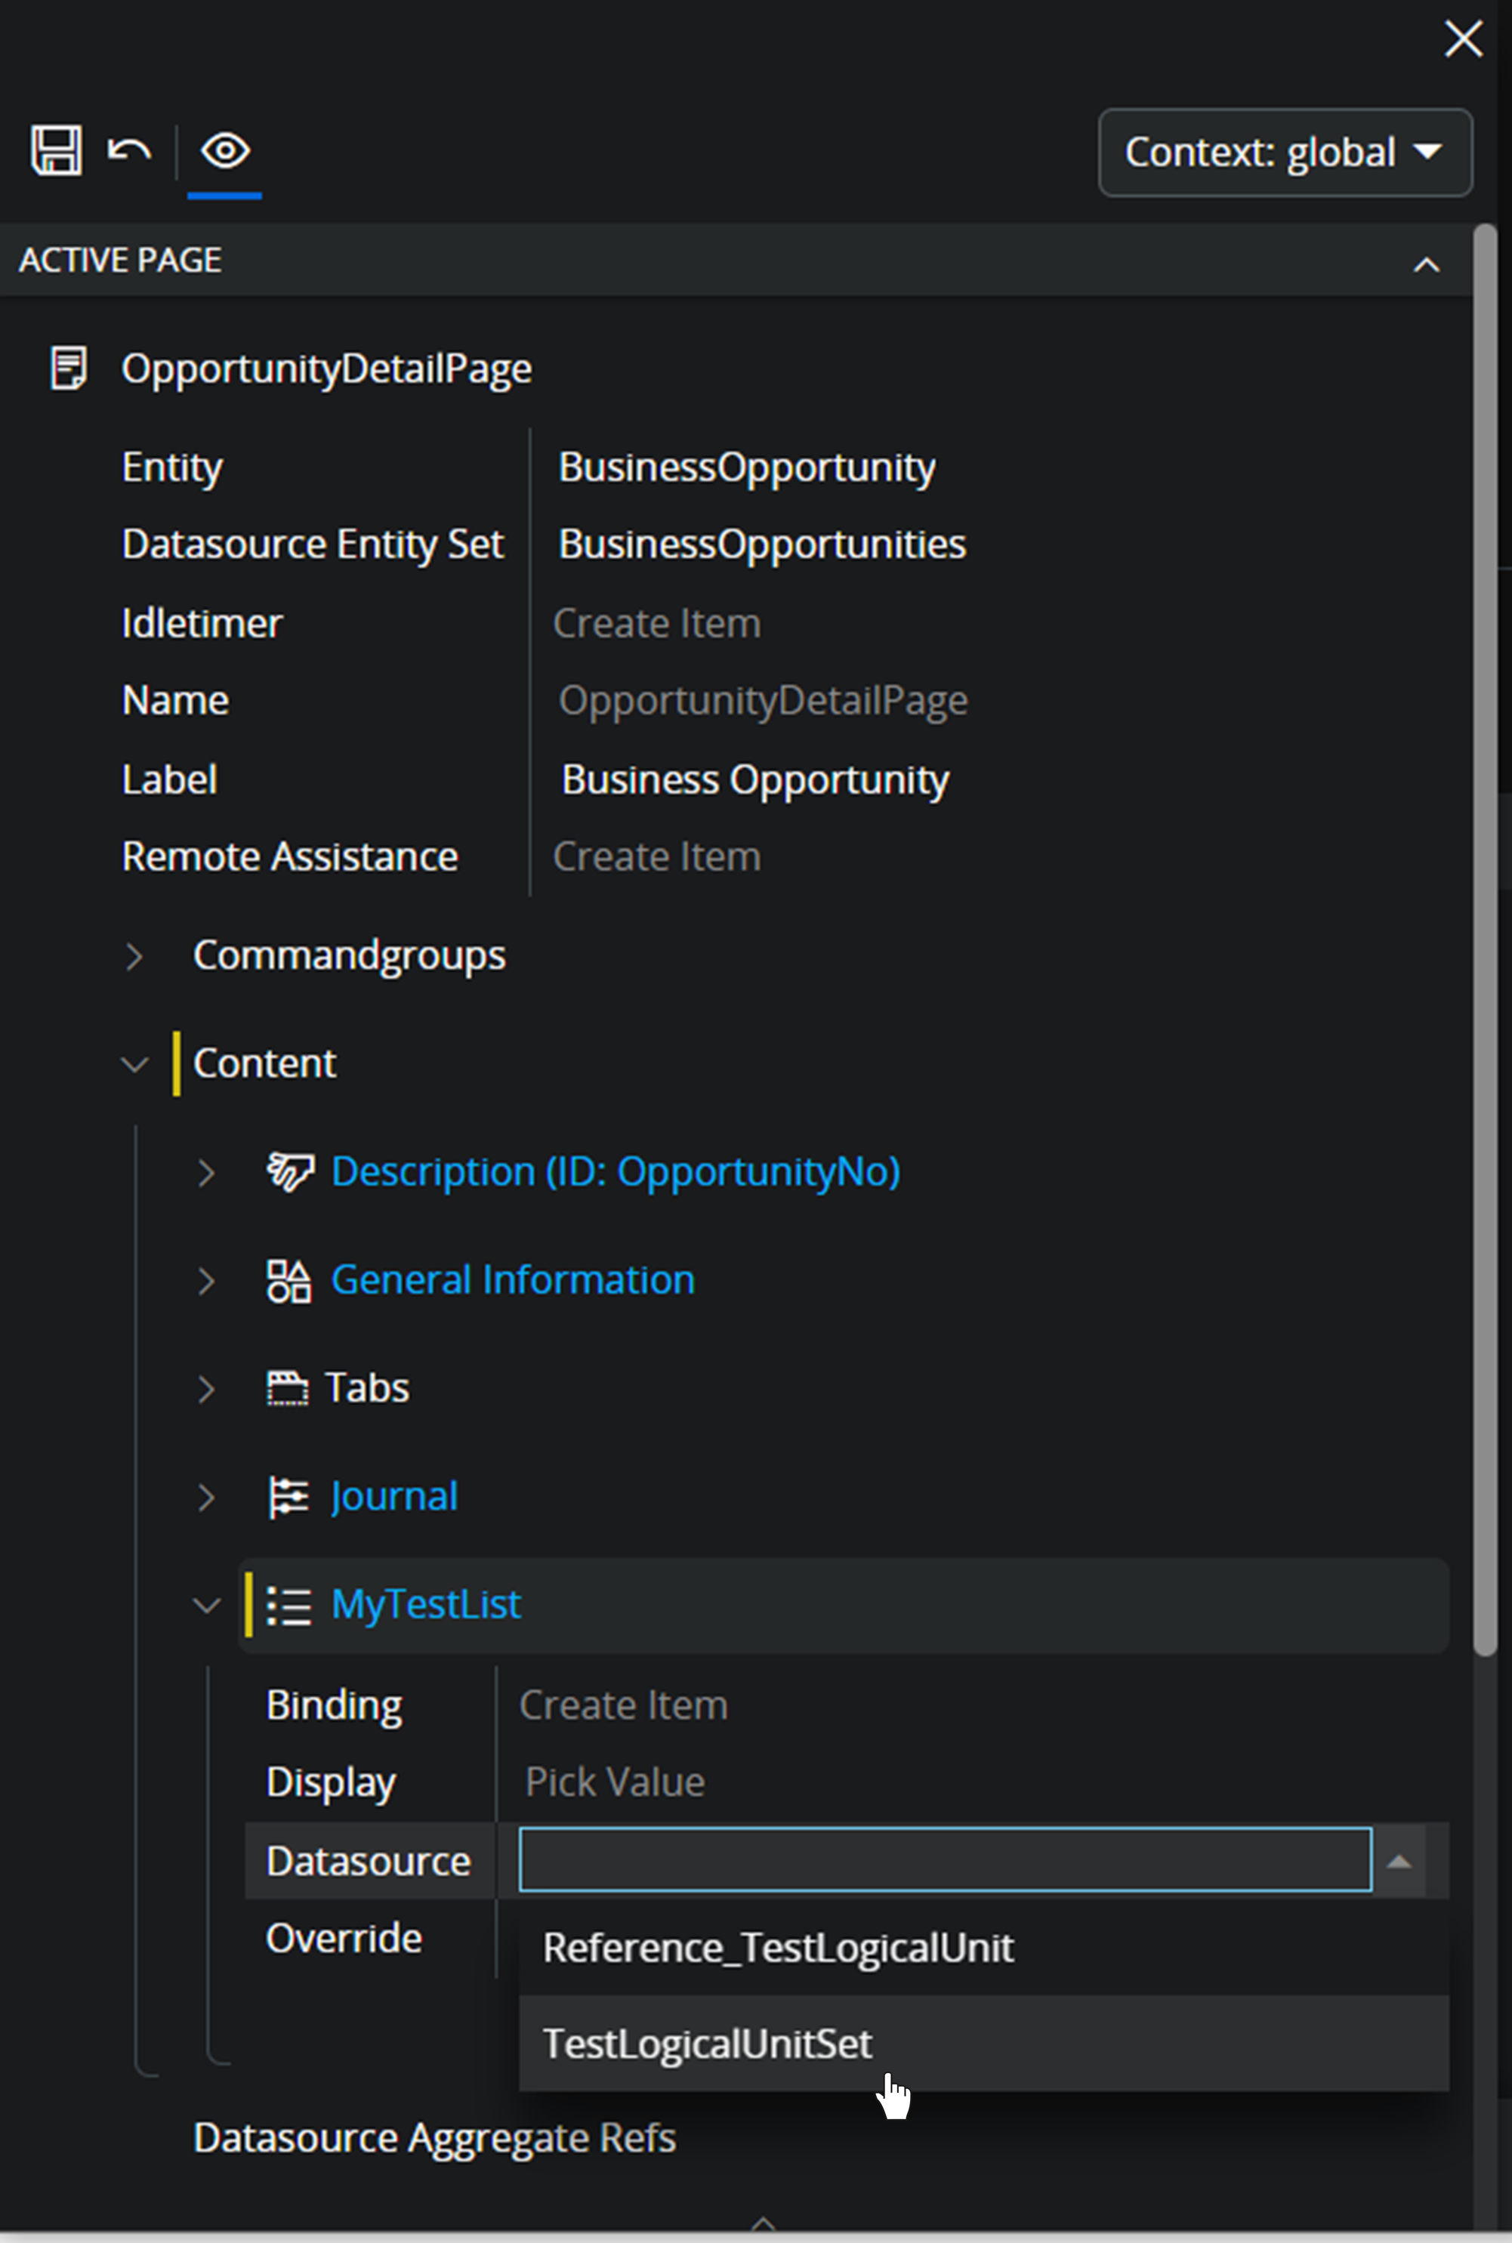This screenshot has height=2243, width=1512.
Task: Collapse the Content tree node
Action: pyautogui.click(x=134, y=1063)
